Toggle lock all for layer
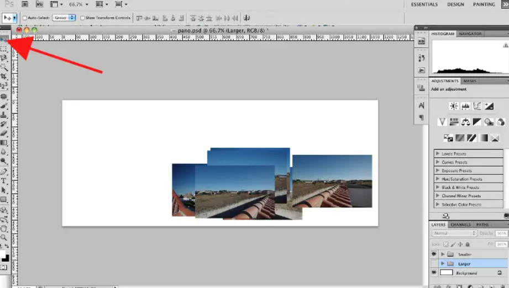This screenshot has width=509, height=288. (468, 244)
